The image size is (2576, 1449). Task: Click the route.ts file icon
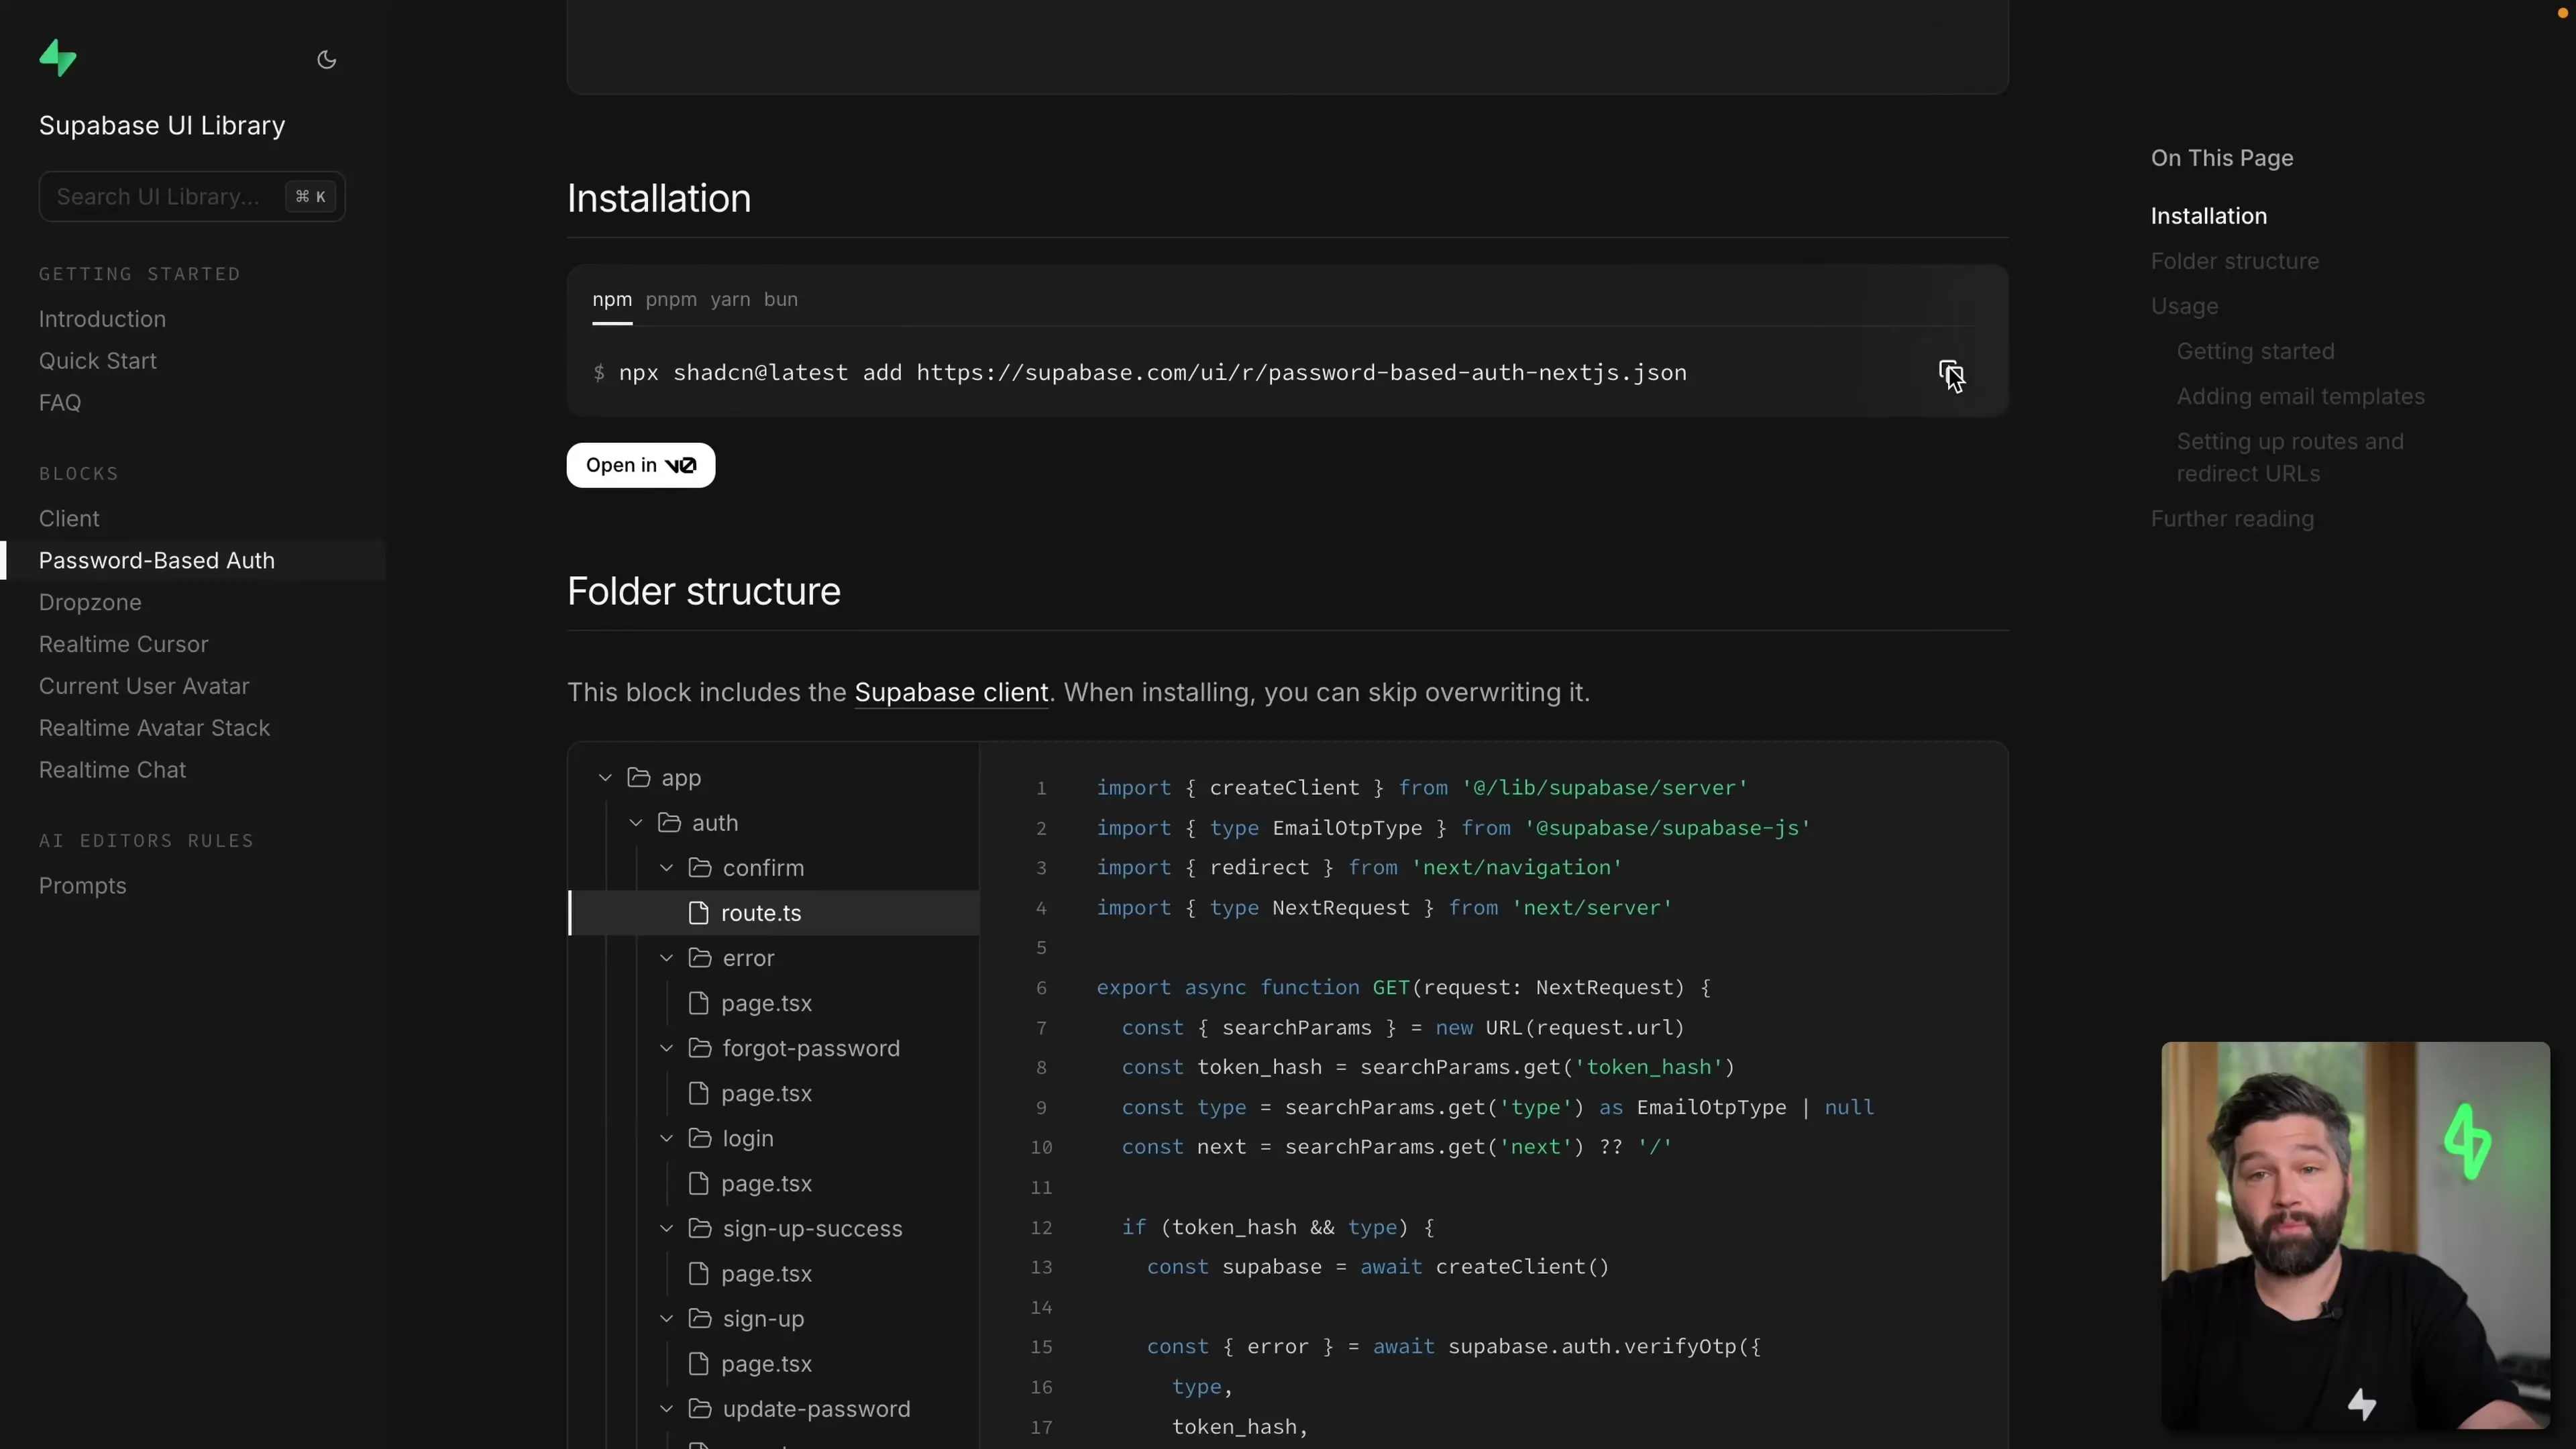click(699, 913)
